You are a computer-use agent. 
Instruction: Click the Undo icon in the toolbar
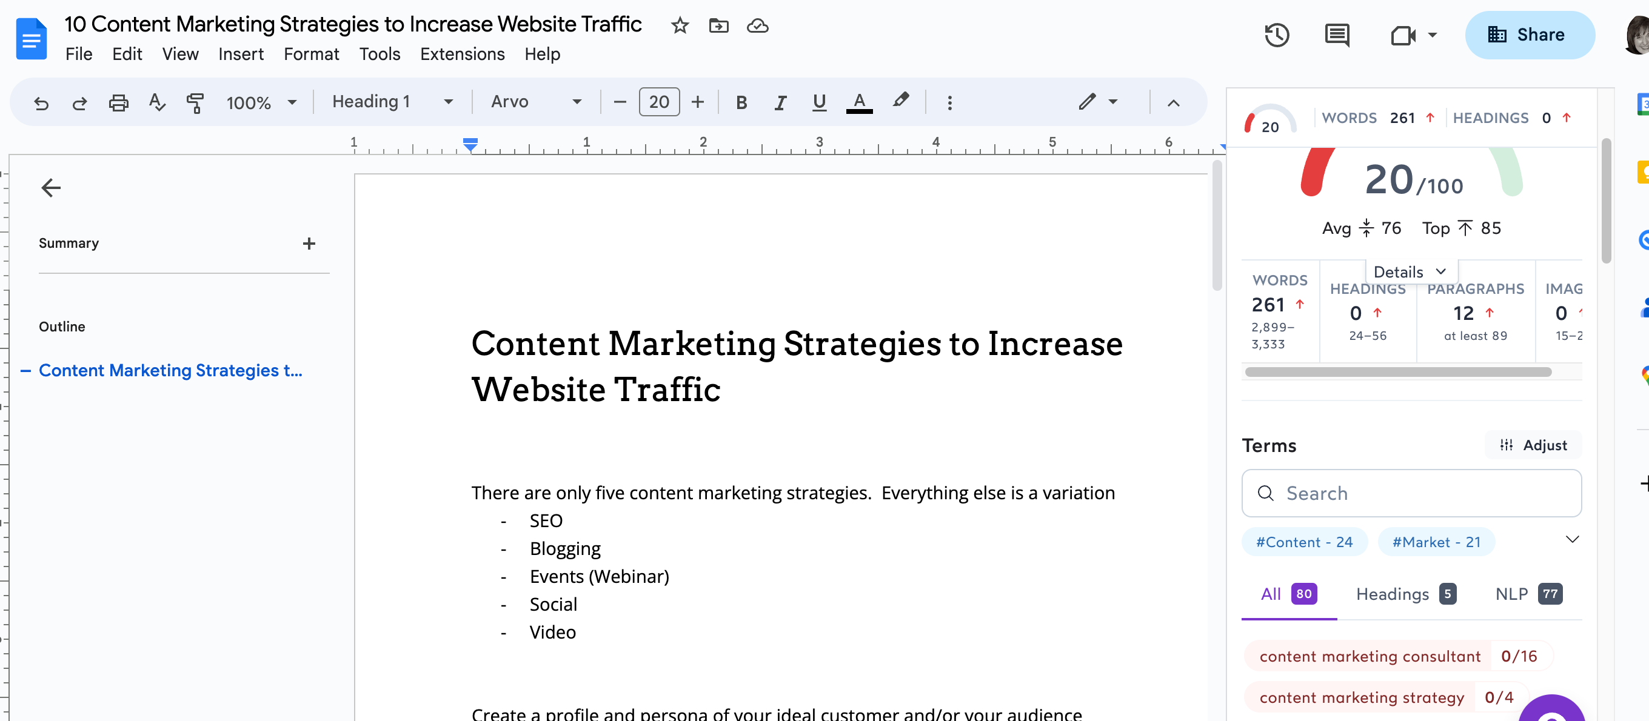(41, 102)
